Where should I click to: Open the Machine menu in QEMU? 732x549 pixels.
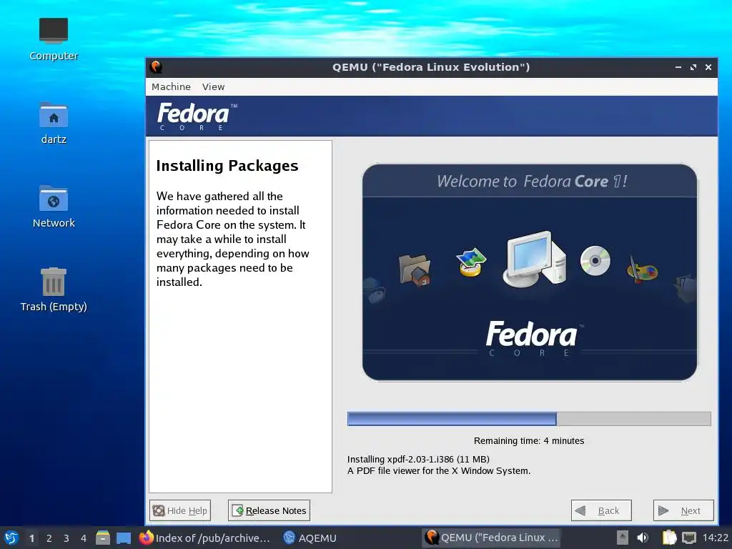[171, 86]
